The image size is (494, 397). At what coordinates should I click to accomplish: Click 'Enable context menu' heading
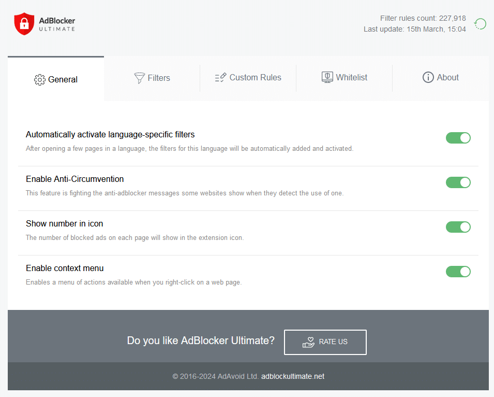pos(65,268)
